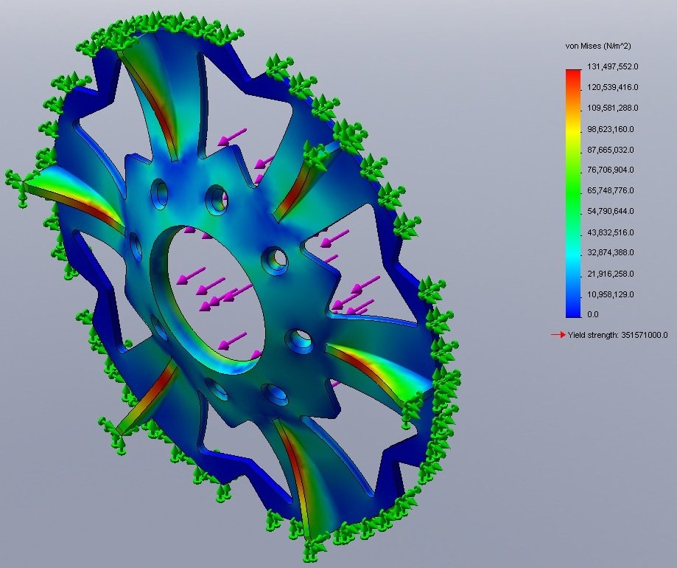Click legend value 87,665,032.0
677x568 pixels.
611,150
